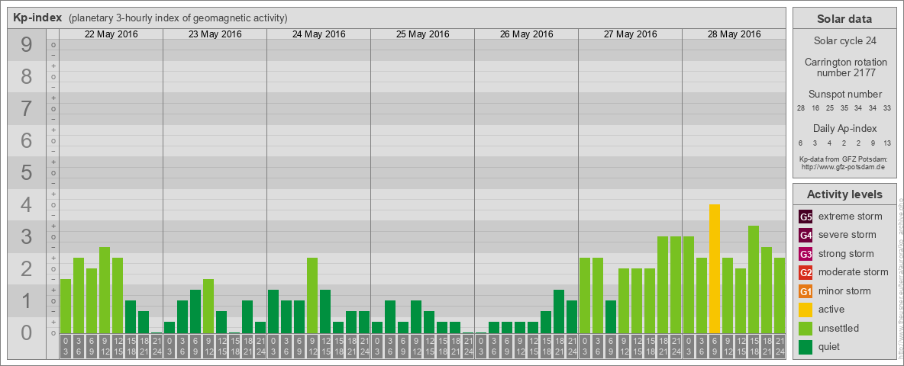Click the chart subtitle about planetary 3-hourly index
Image resolution: width=904 pixels, height=366 pixels.
178,18
